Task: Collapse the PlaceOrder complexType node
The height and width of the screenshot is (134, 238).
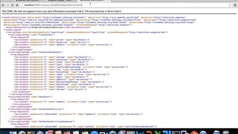Action: (9, 35)
